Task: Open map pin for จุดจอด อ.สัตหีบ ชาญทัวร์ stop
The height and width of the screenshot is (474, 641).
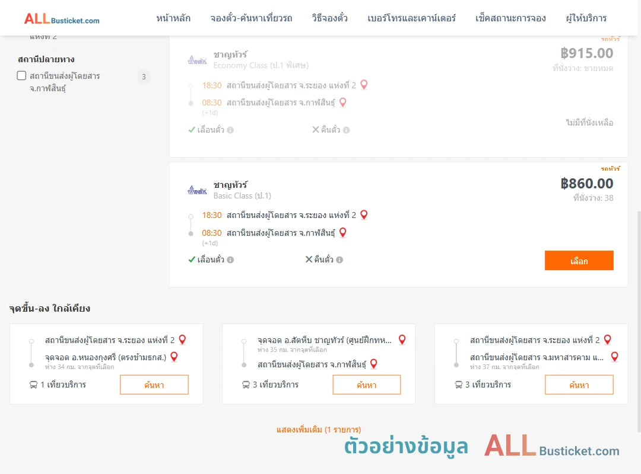Action: pyautogui.click(x=402, y=340)
